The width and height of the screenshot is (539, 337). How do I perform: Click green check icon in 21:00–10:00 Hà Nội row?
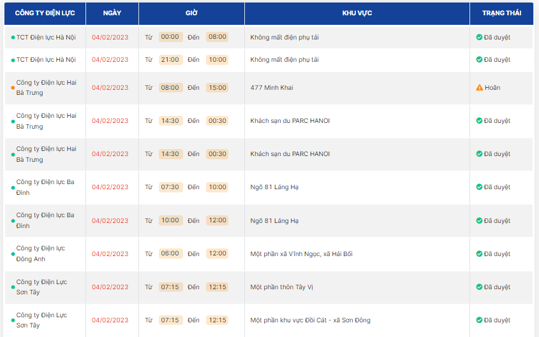tap(479, 59)
